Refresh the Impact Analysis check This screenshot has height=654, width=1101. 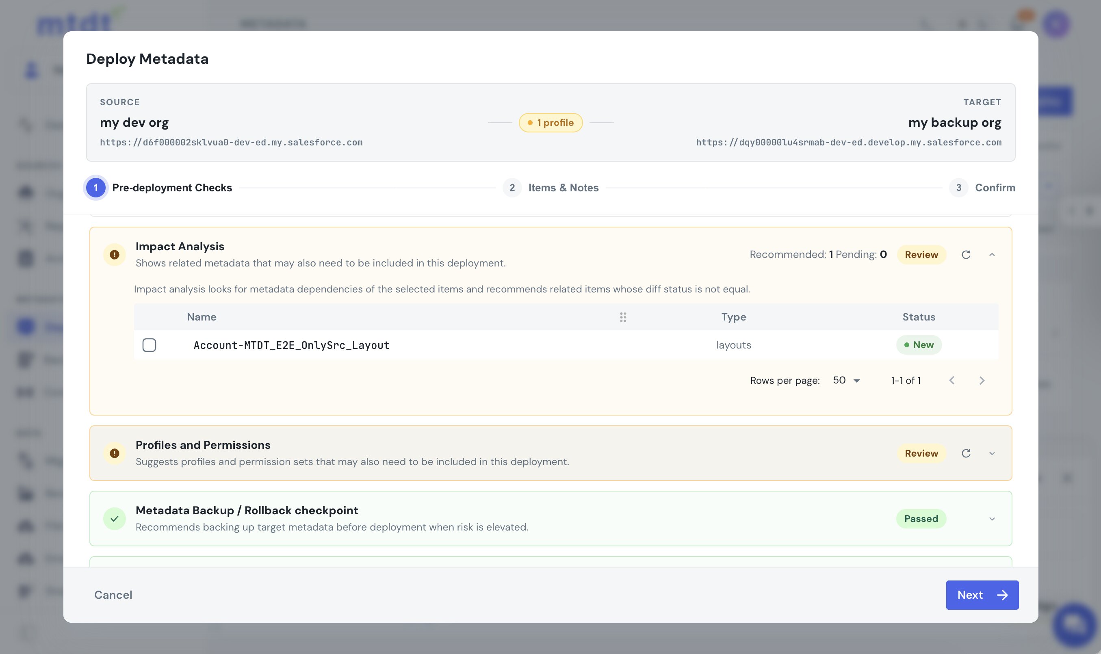[966, 255]
